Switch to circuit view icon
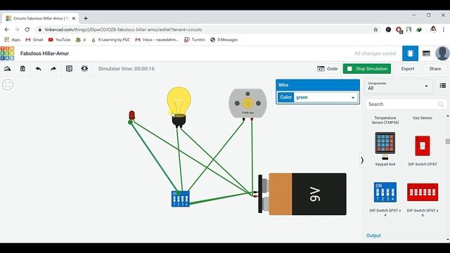This screenshot has width=450, height=253. click(x=410, y=53)
